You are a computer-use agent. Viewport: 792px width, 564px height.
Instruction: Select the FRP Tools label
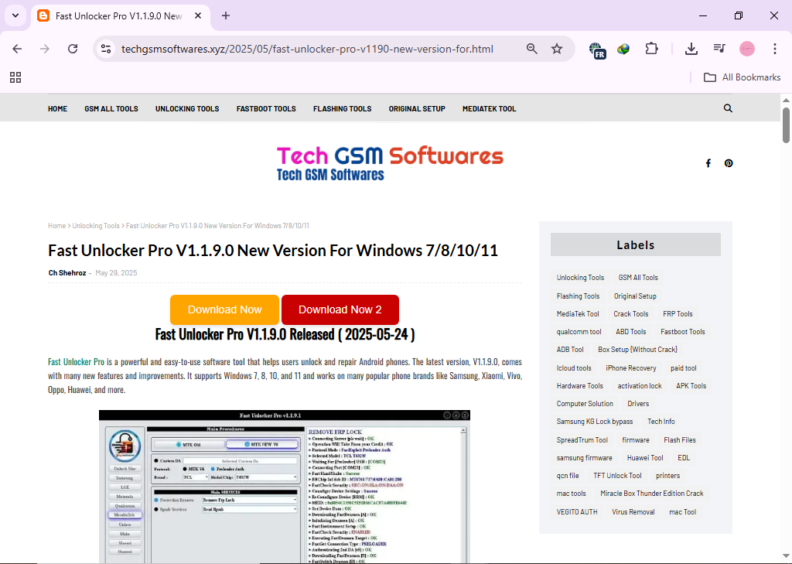pyautogui.click(x=678, y=314)
